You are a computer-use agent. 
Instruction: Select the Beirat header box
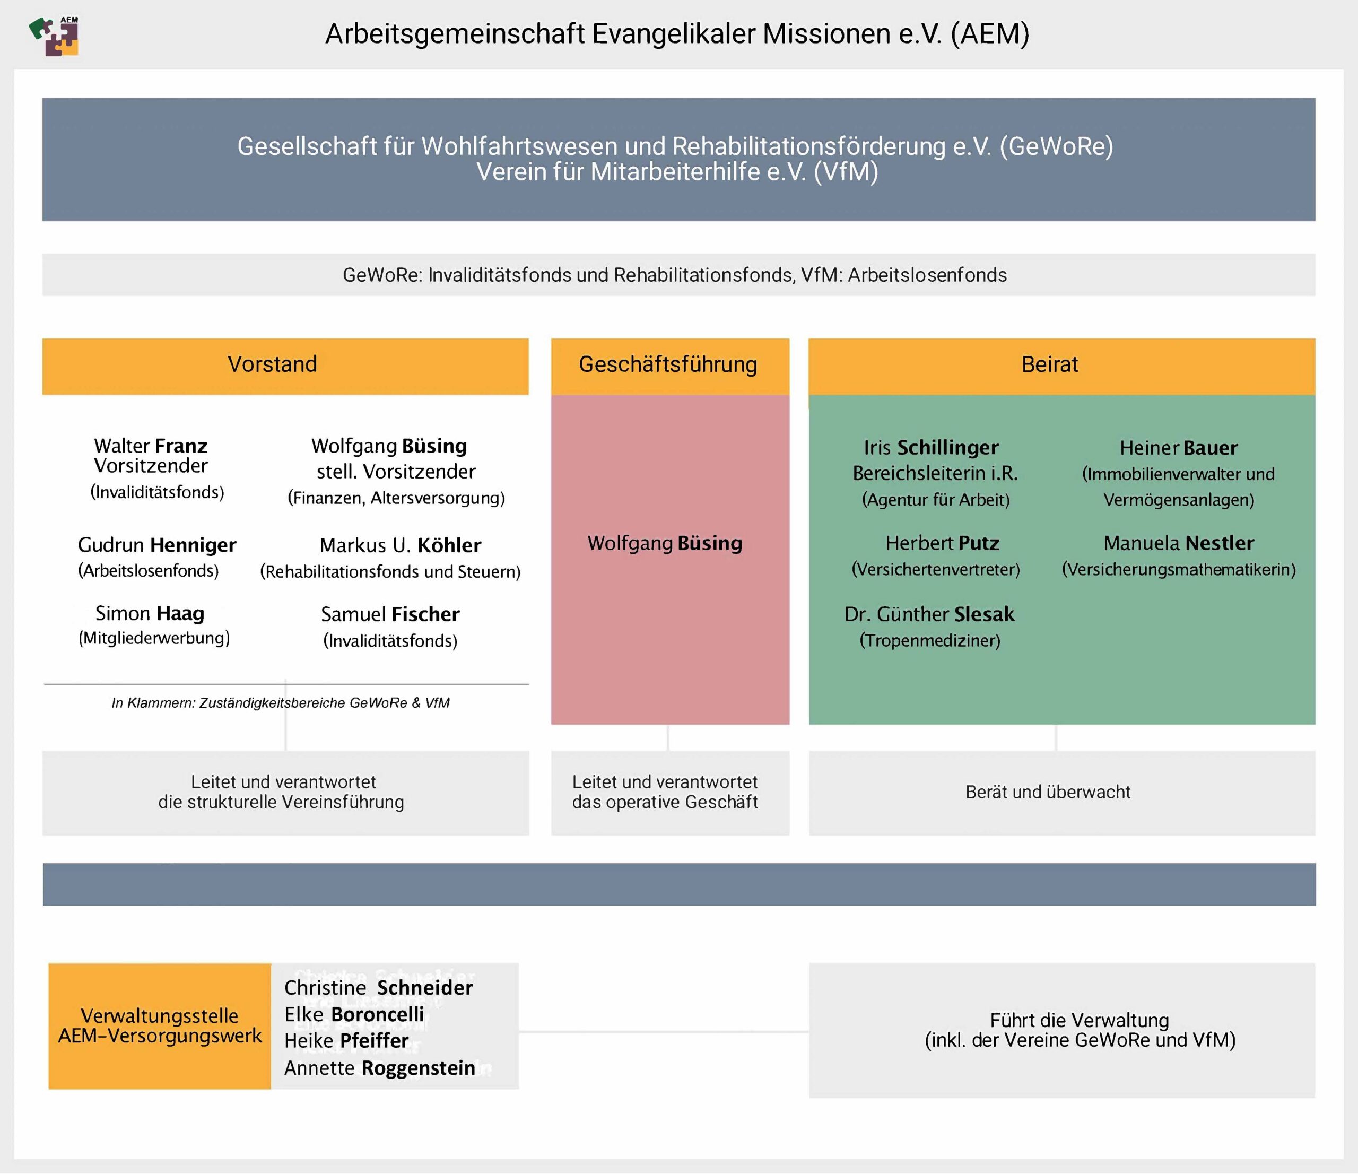coord(1062,366)
